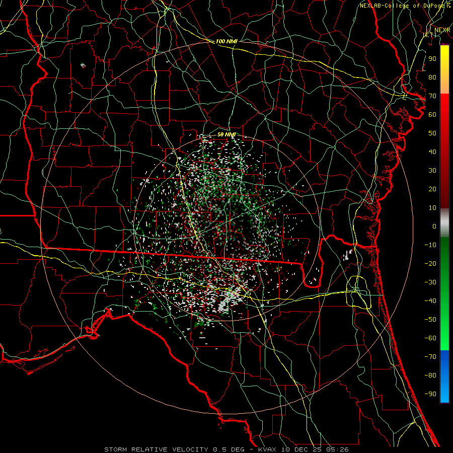The height and width of the screenshot is (453, 453).
Task: Click the "05:26" timestamp in footer
Action: tap(337, 449)
